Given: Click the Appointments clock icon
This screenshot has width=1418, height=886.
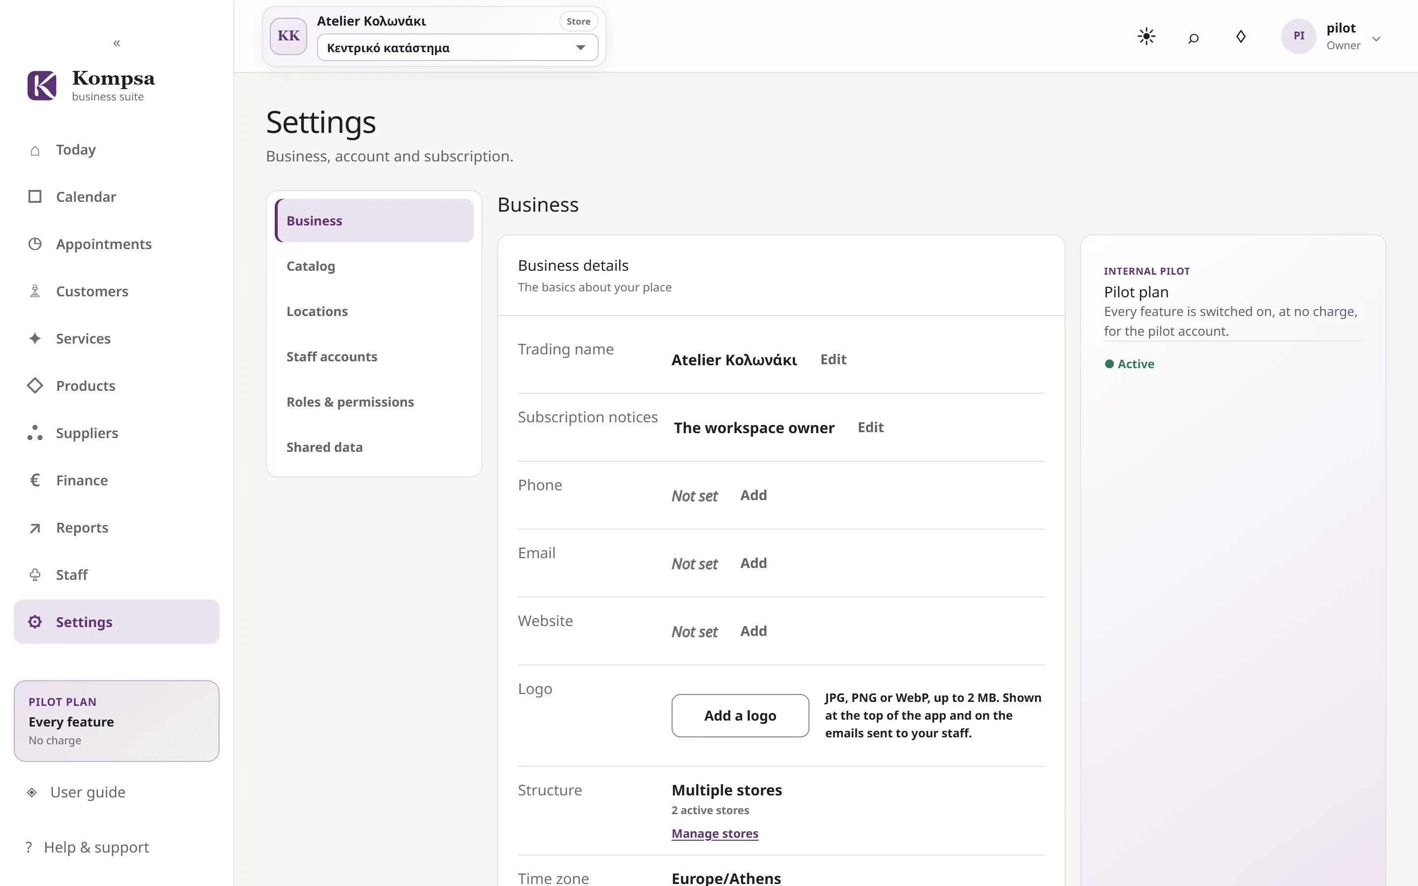Looking at the screenshot, I should coord(35,244).
